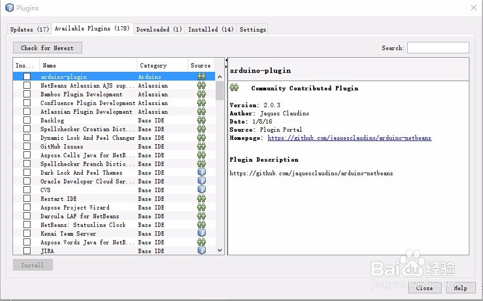This screenshot has height=301, width=483.
Task: Click the source icon for Dynamic Look And Feel Changer
Action: tap(201, 137)
